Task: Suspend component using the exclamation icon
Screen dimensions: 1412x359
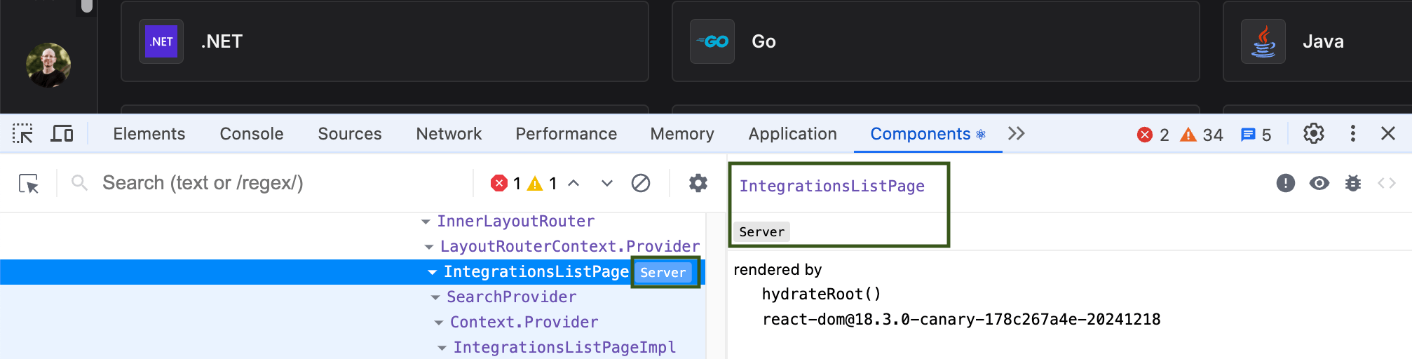Action: 1285,184
